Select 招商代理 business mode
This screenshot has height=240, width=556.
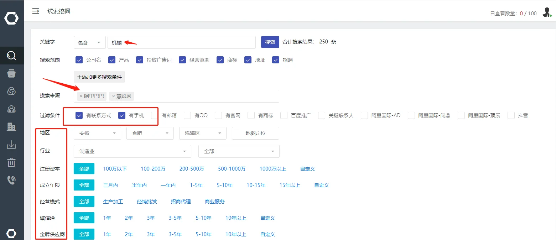[x=181, y=202]
